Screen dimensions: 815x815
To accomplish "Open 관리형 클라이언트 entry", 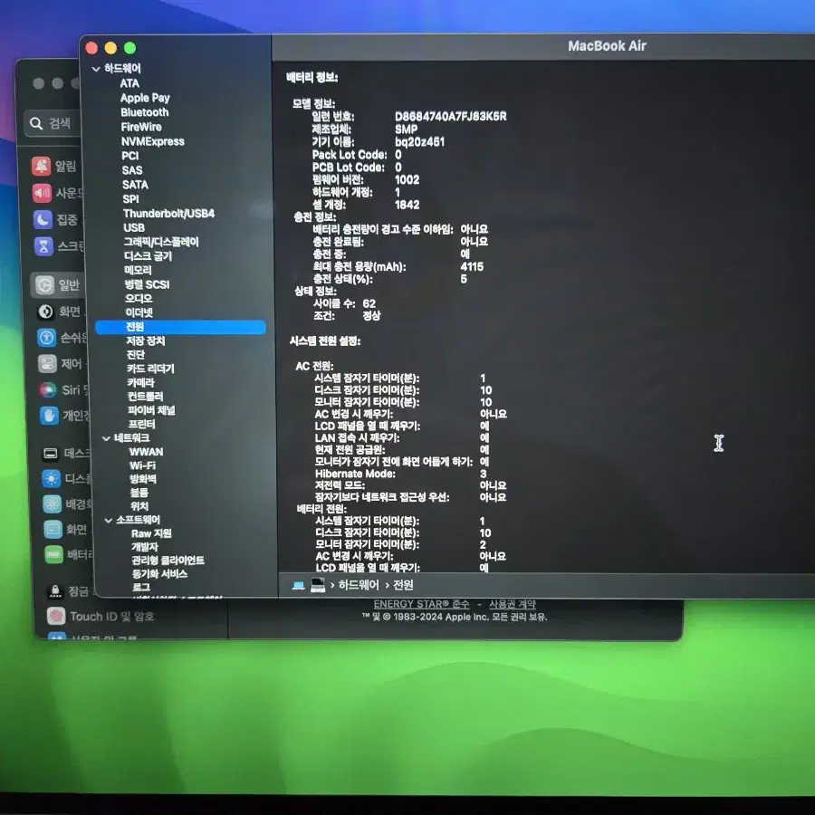I will click(168, 561).
